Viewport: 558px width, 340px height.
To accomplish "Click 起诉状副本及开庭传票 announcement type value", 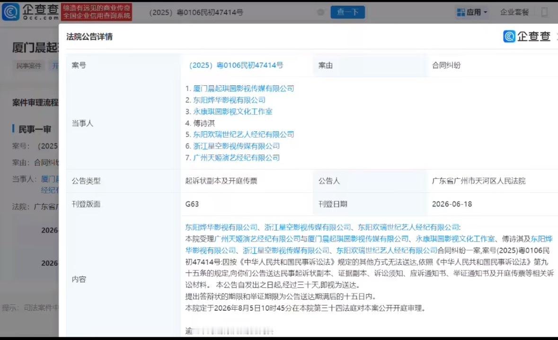I will [x=221, y=181].
